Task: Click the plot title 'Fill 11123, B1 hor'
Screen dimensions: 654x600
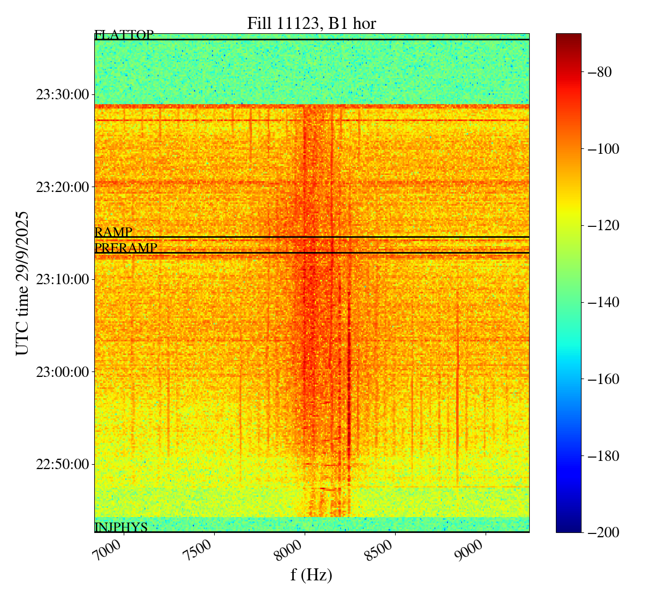Action: click(311, 23)
